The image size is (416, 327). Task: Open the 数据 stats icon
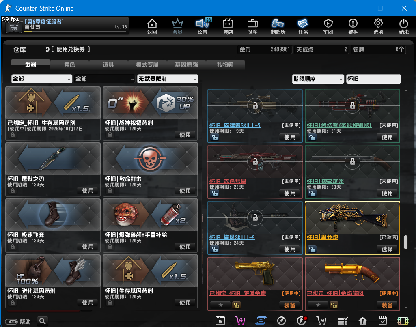(353, 26)
